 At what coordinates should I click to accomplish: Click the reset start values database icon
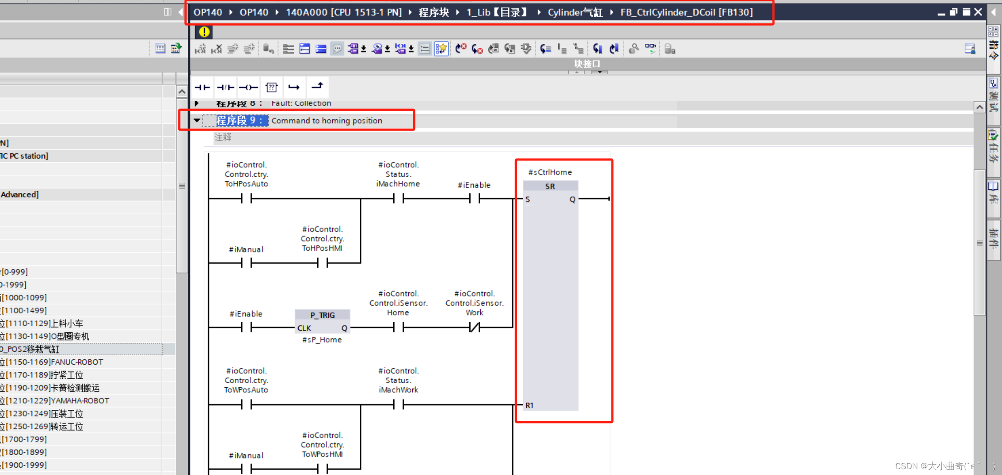click(268, 49)
